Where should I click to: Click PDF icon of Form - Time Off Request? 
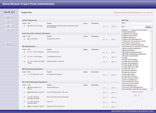tap(28, 52)
